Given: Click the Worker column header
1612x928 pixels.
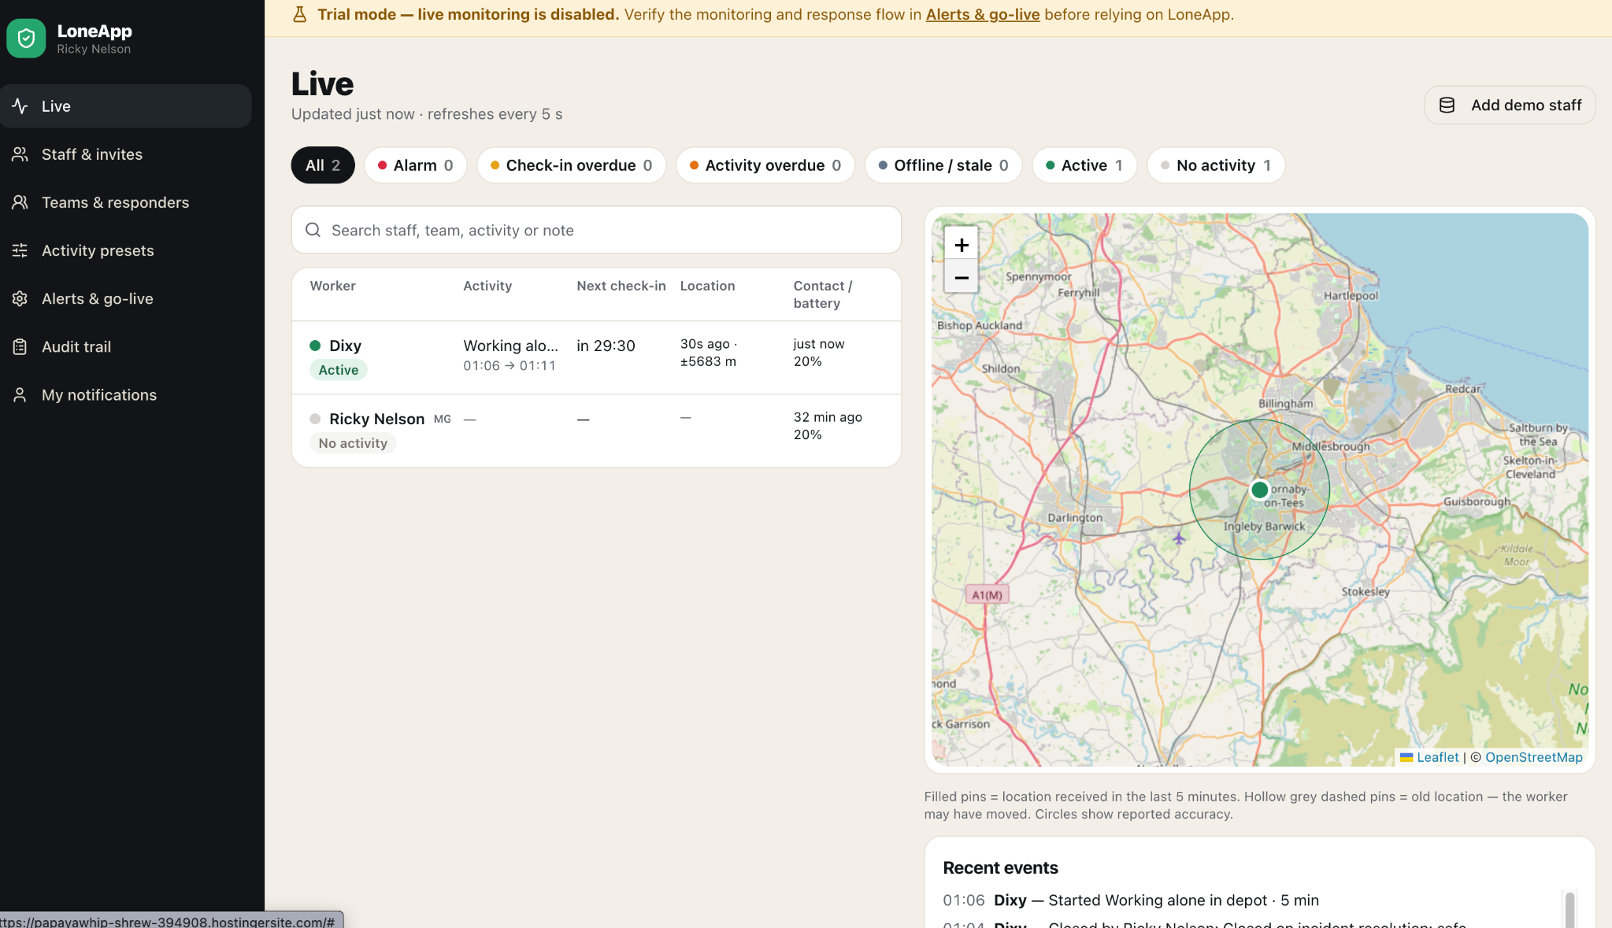Looking at the screenshot, I should tap(332, 286).
